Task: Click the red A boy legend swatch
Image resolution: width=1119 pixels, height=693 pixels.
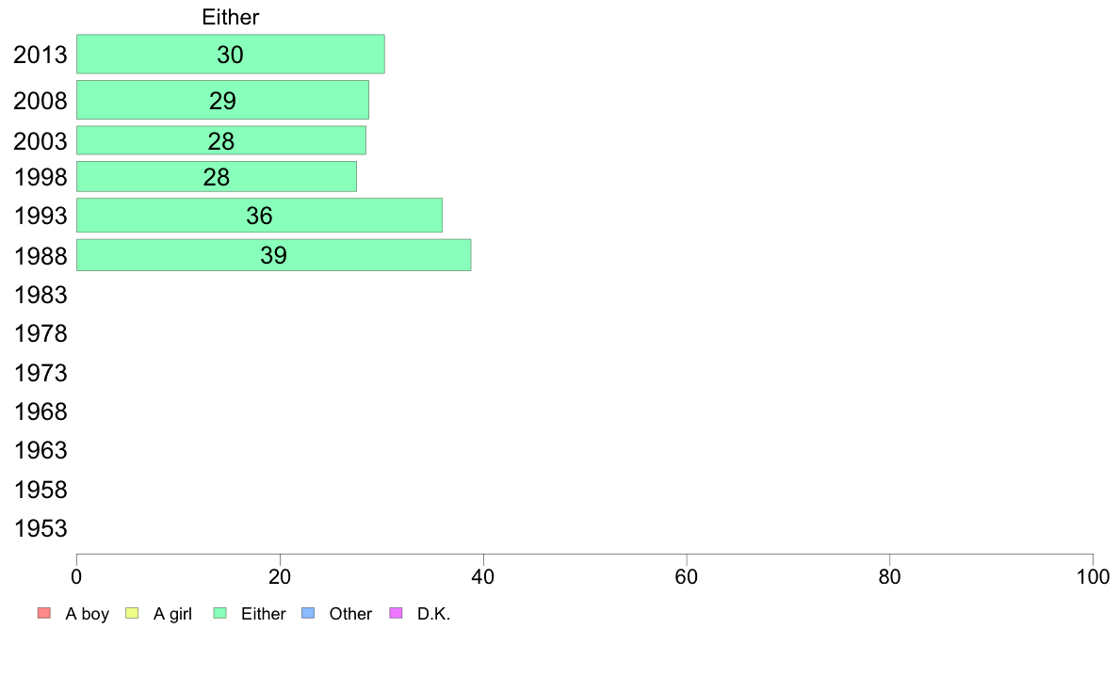Action: (x=44, y=613)
